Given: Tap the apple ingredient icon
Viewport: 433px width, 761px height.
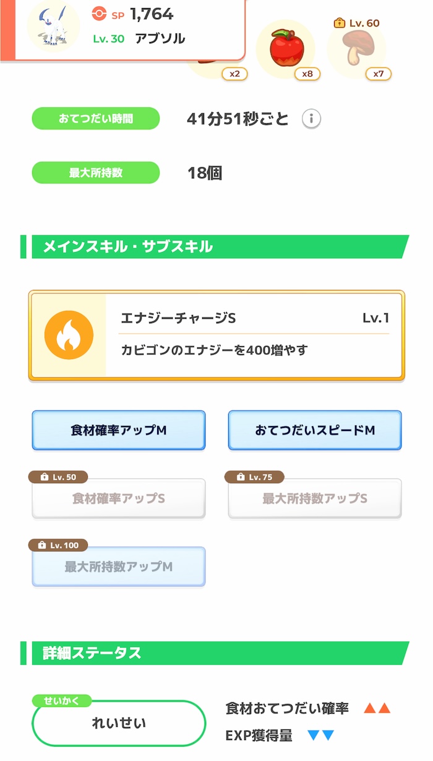Looking at the screenshot, I should [285, 48].
